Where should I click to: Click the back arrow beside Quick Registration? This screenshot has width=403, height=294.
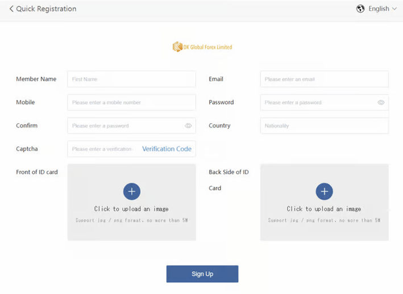(x=11, y=9)
